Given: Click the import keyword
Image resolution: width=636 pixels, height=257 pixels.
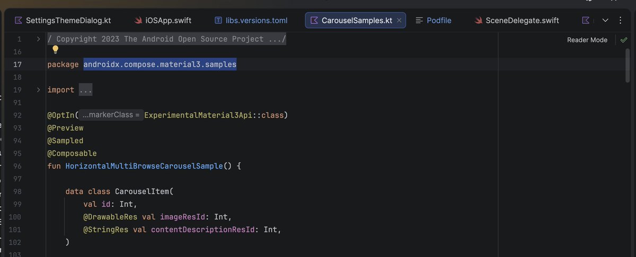Looking at the screenshot, I should pos(60,90).
